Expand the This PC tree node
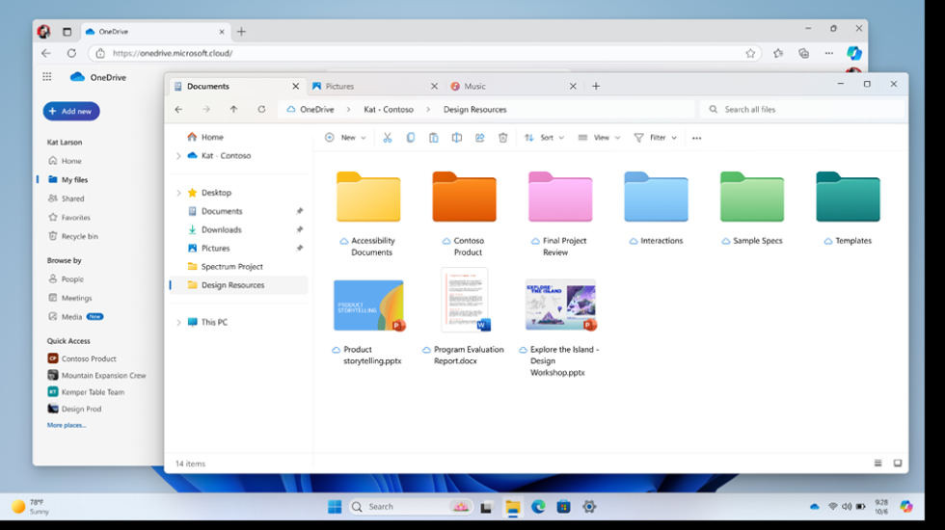The image size is (945, 530). [x=178, y=322]
